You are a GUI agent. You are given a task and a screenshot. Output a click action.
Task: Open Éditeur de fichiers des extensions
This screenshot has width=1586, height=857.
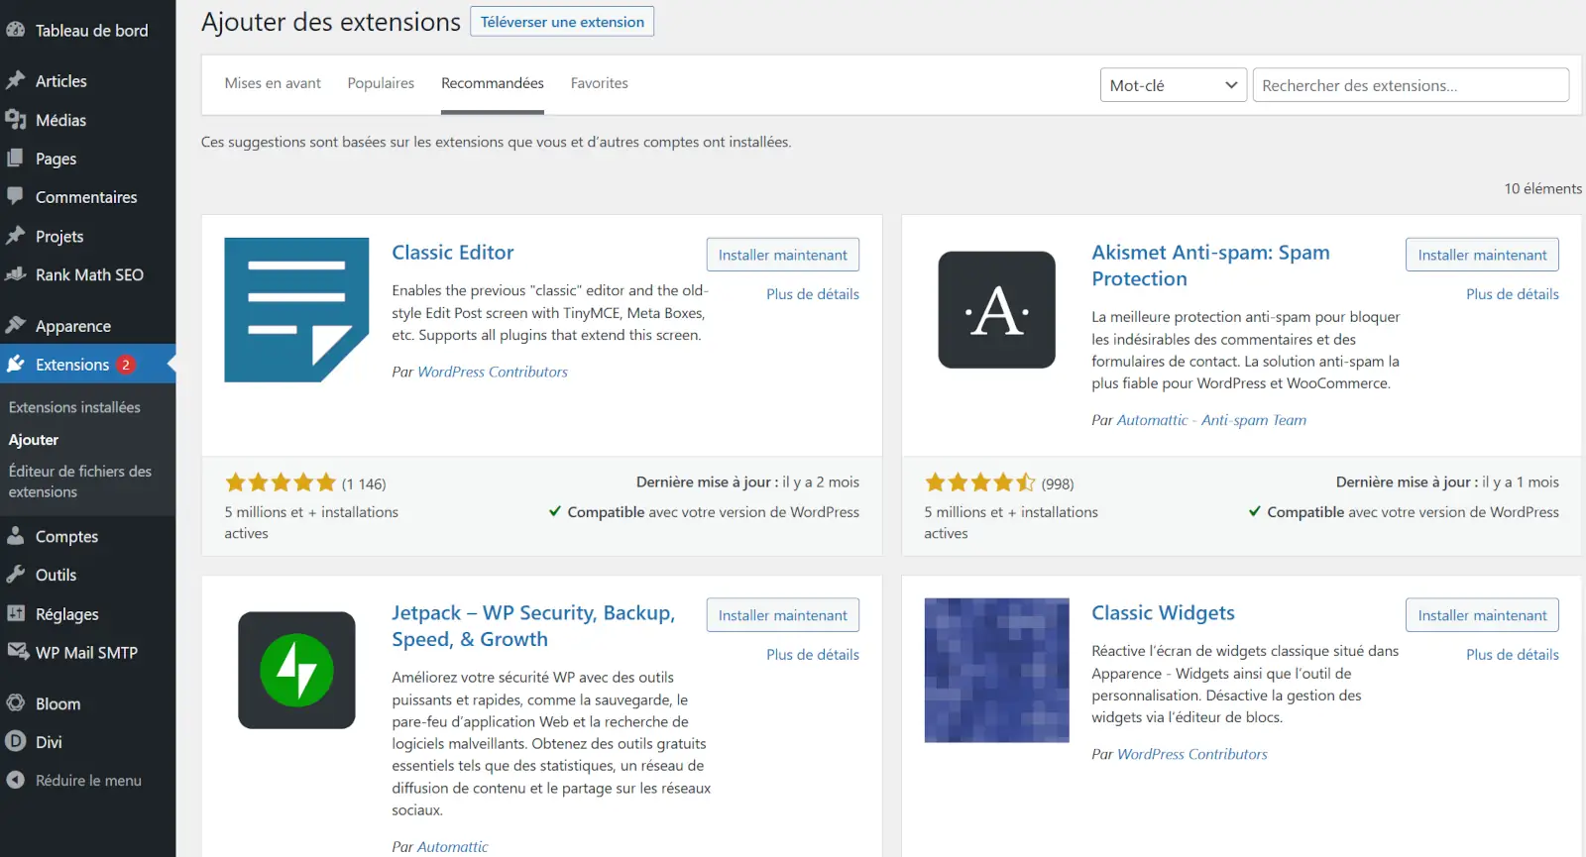pos(80,482)
